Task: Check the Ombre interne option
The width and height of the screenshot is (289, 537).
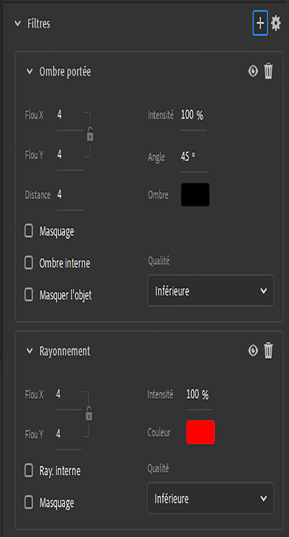Action: (x=30, y=263)
